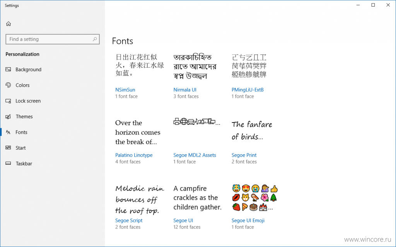Open the NSimSun font link

coord(125,90)
